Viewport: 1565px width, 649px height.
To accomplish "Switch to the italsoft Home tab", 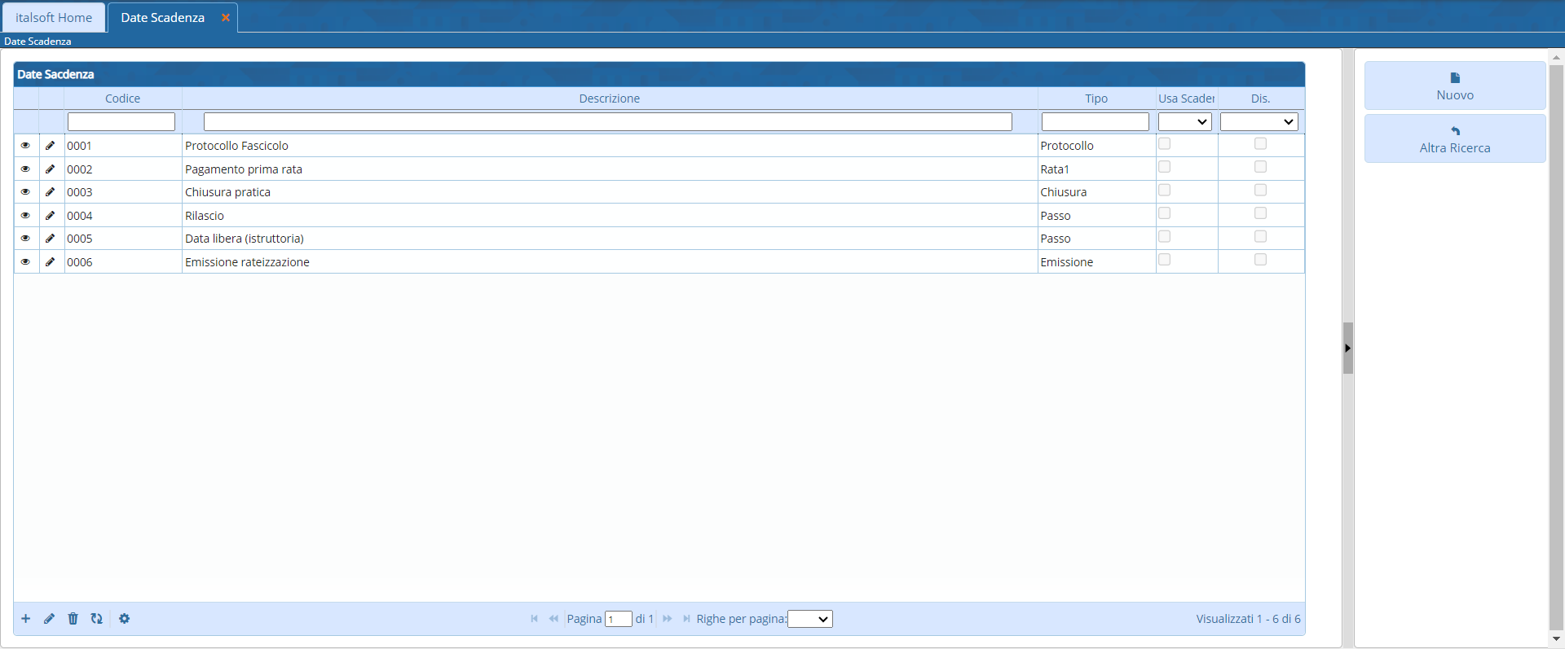I will [54, 18].
